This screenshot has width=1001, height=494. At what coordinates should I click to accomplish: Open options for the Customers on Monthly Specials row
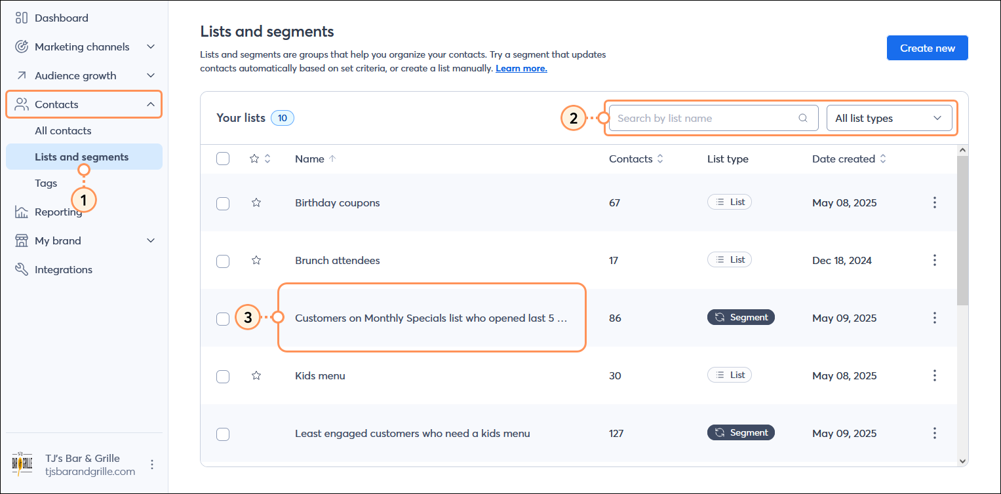pyautogui.click(x=935, y=318)
